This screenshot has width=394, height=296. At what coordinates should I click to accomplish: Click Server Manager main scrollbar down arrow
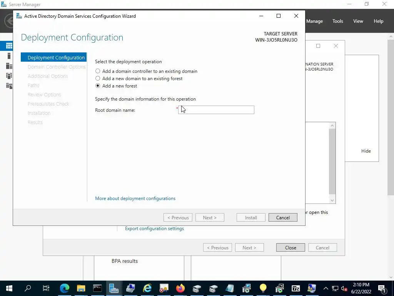pyautogui.click(x=391, y=277)
